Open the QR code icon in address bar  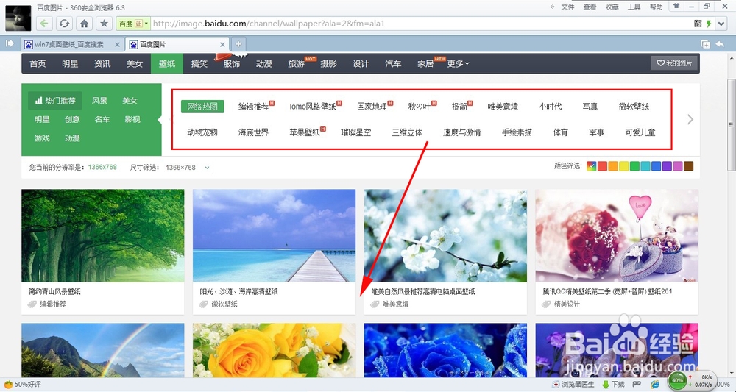[x=698, y=24]
